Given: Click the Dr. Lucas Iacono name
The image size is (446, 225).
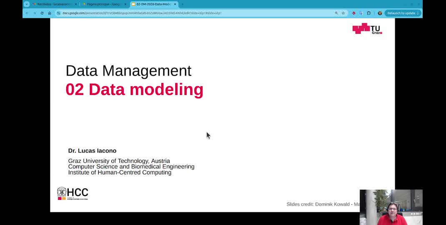Looking at the screenshot, I should click(92, 151).
